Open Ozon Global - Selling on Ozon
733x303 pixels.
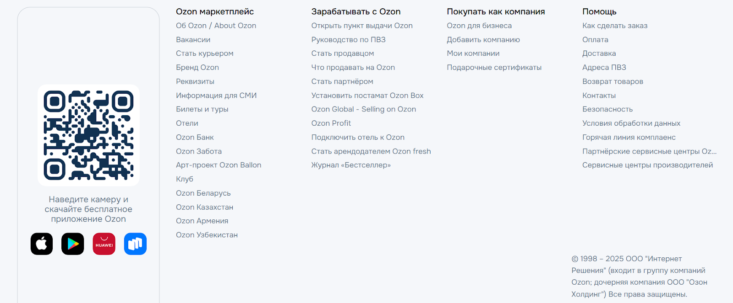click(x=363, y=109)
